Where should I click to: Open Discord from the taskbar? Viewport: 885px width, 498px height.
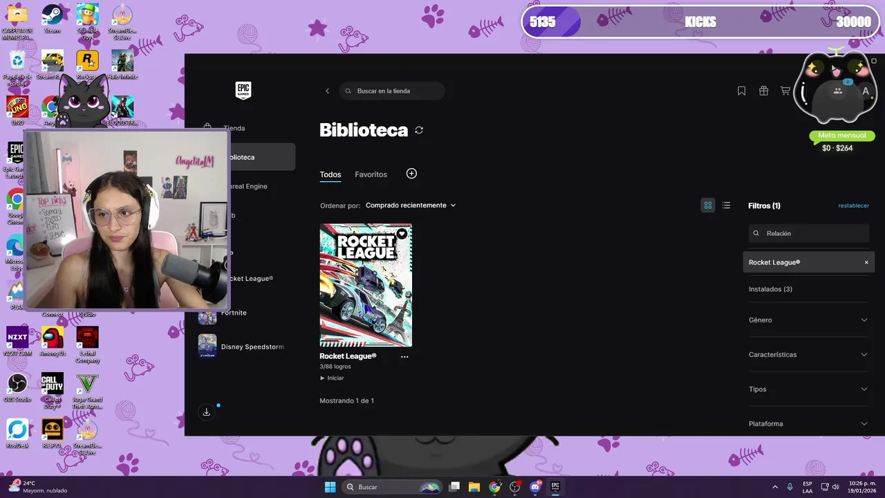[x=535, y=487]
